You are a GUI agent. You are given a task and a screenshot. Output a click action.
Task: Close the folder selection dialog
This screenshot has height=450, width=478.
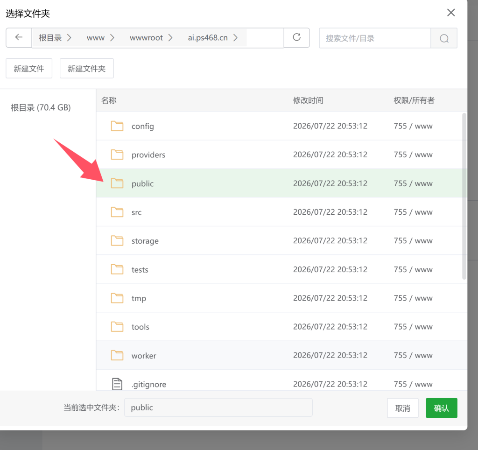click(x=451, y=13)
